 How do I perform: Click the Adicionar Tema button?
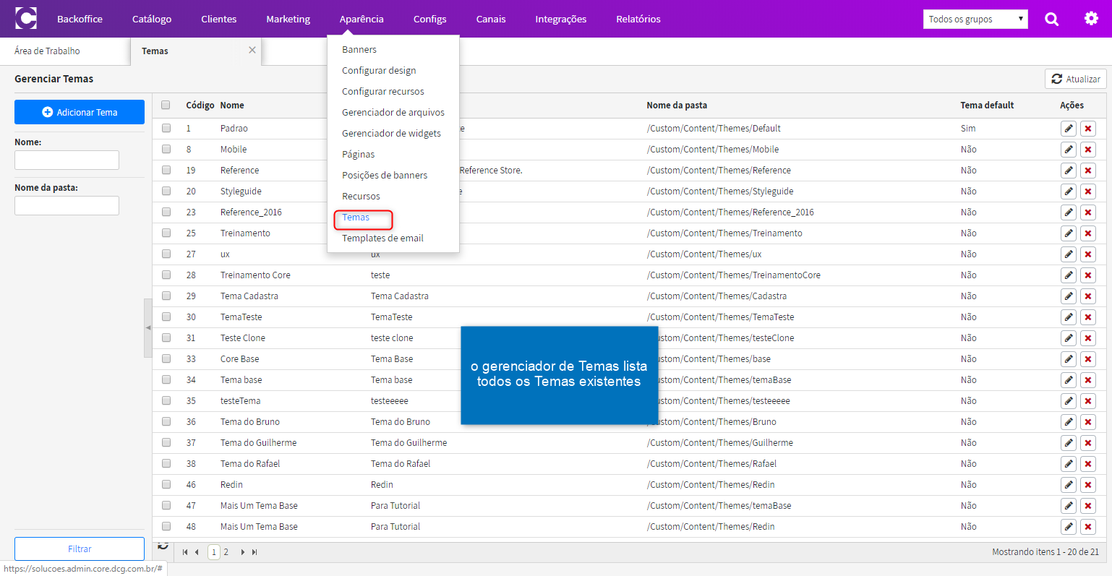(80, 112)
